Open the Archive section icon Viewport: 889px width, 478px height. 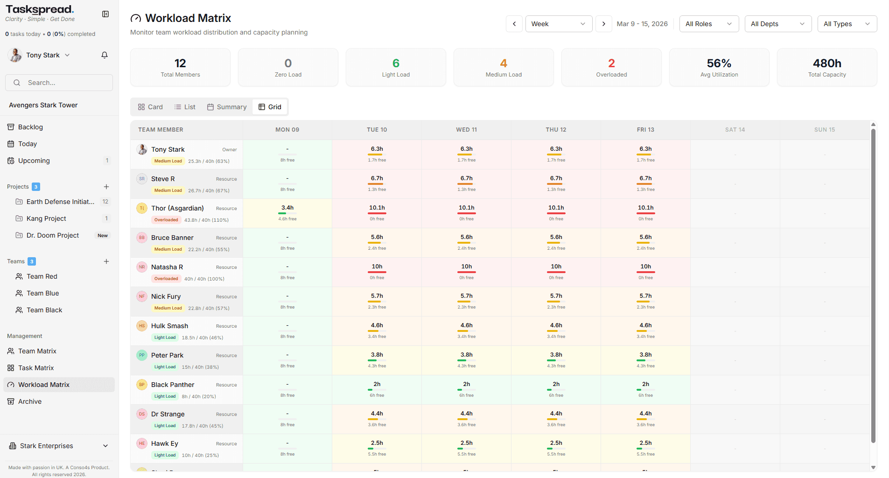[x=11, y=401]
